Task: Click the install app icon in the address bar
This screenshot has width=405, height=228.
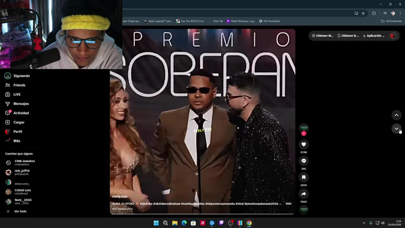Action: tap(356, 13)
